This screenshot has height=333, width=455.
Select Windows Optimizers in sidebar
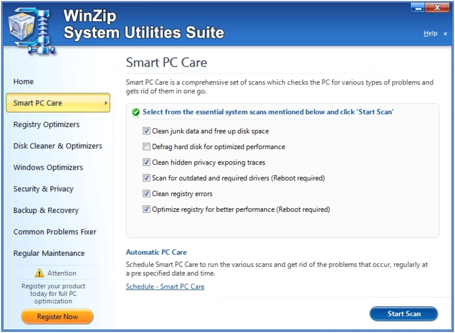48,167
